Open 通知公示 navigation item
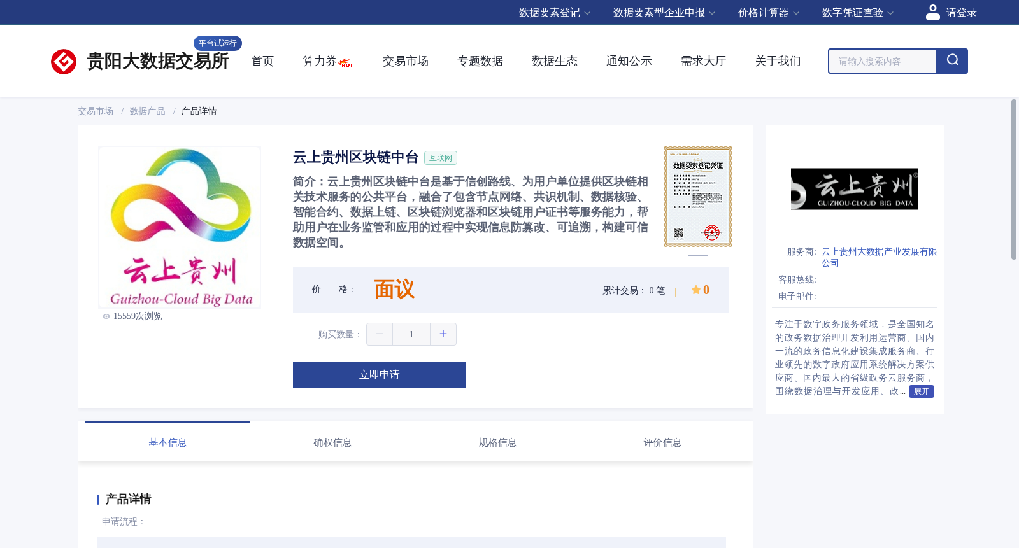1019x548 pixels. pyautogui.click(x=629, y=61)
